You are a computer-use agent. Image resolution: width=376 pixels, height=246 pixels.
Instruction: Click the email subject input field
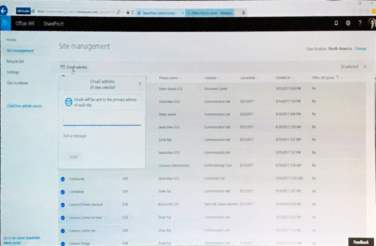coord(102,120)
